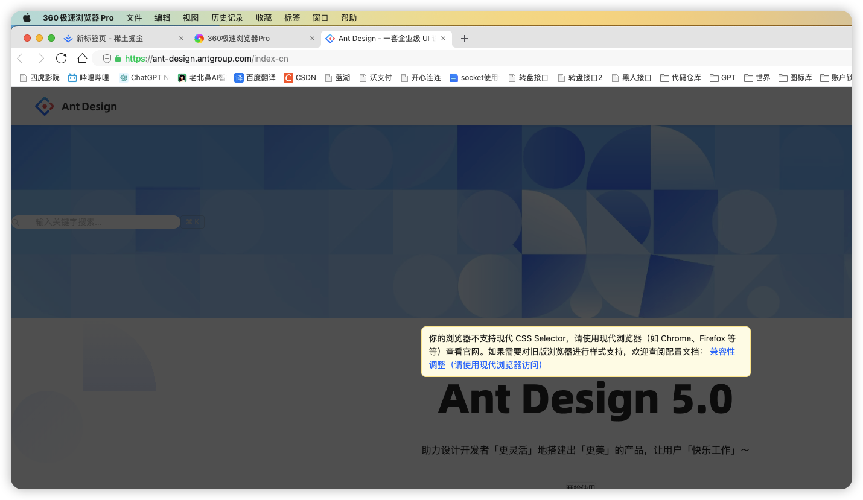Open the socket使用 bookmark
Viewport: 863px width, 500px height.
[x=474, y=78]
